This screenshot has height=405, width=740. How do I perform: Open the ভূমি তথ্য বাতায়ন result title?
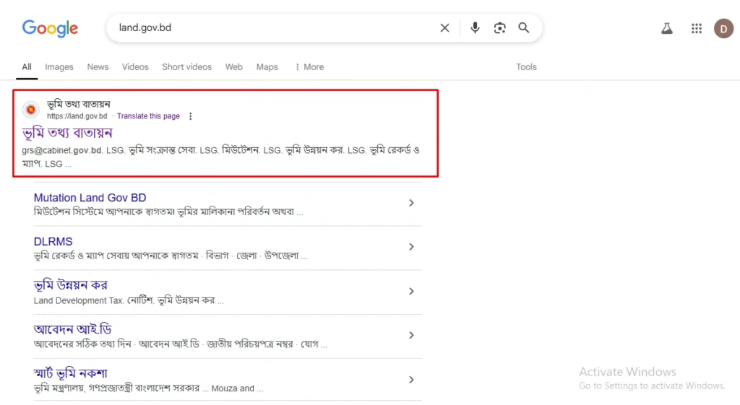(x=67, y=133)
